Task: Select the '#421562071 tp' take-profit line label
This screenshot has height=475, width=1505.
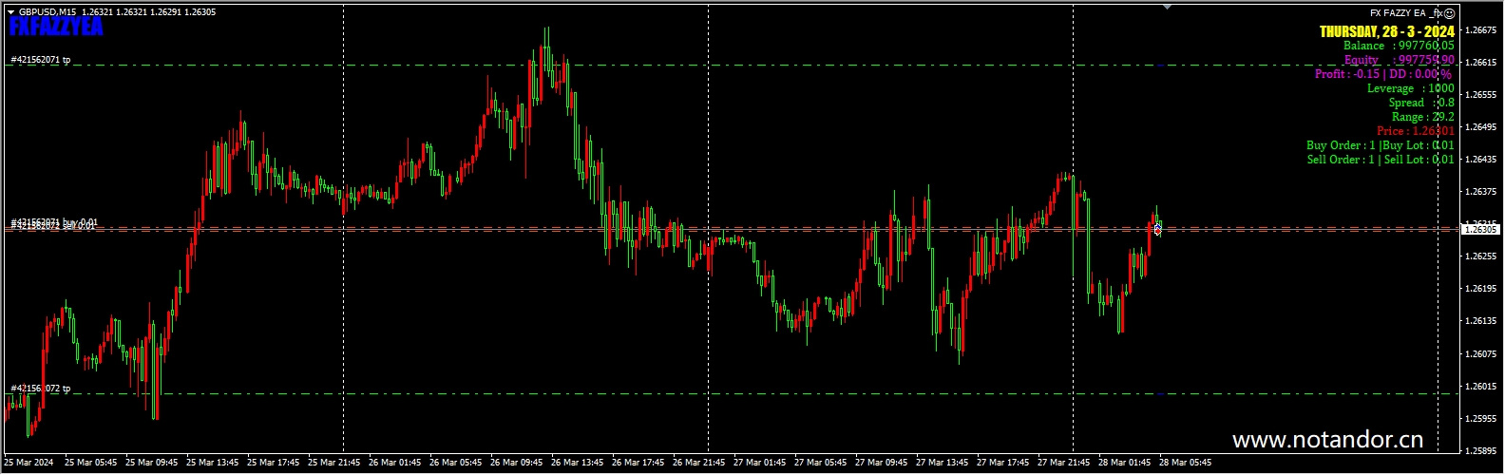Action: (x=40, y=60)
